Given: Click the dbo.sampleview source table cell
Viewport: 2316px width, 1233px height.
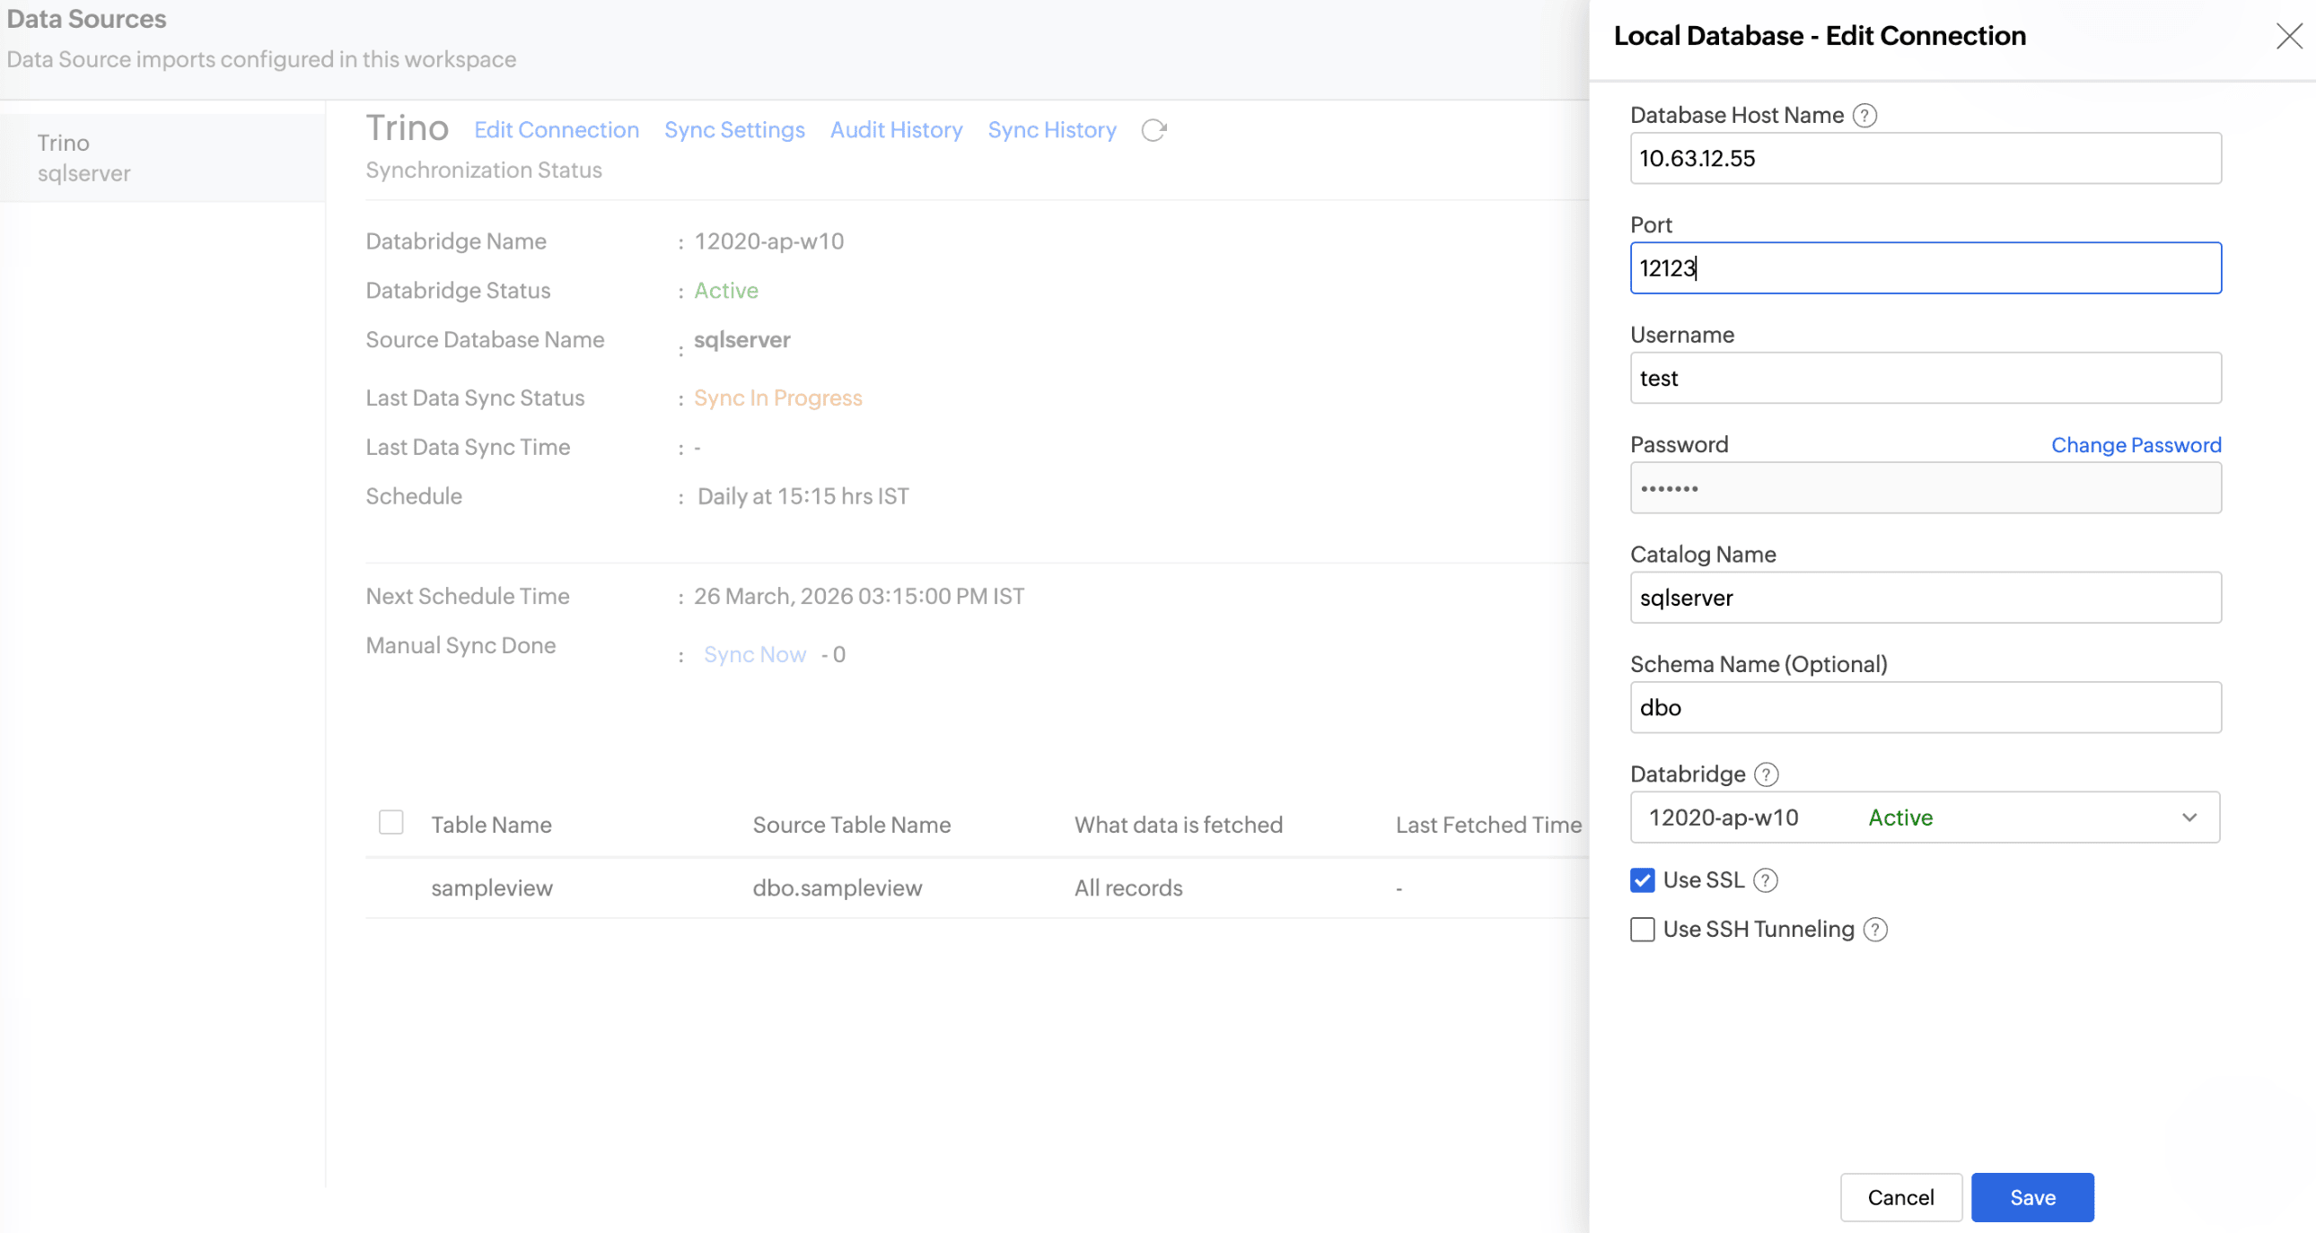Looking at the screenshot, I should tap(836, 888).
